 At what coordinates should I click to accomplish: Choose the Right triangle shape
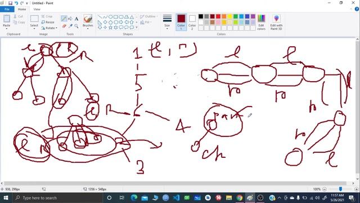(x=100, y=22)
